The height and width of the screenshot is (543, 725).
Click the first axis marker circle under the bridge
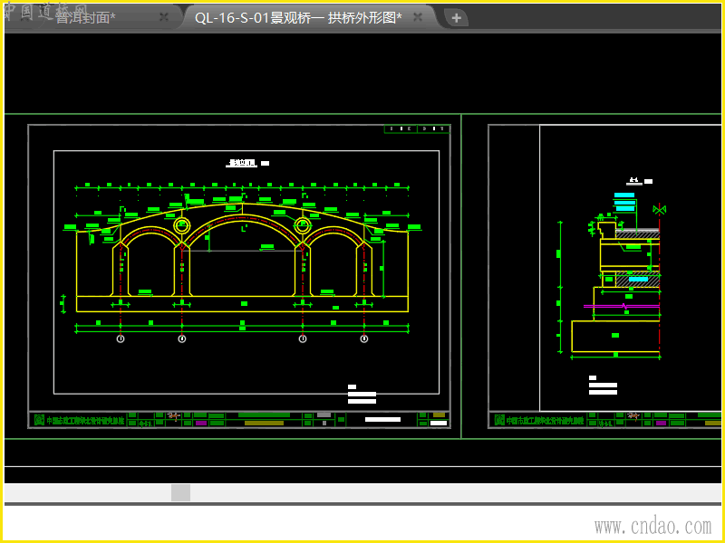tap(121, 338)
